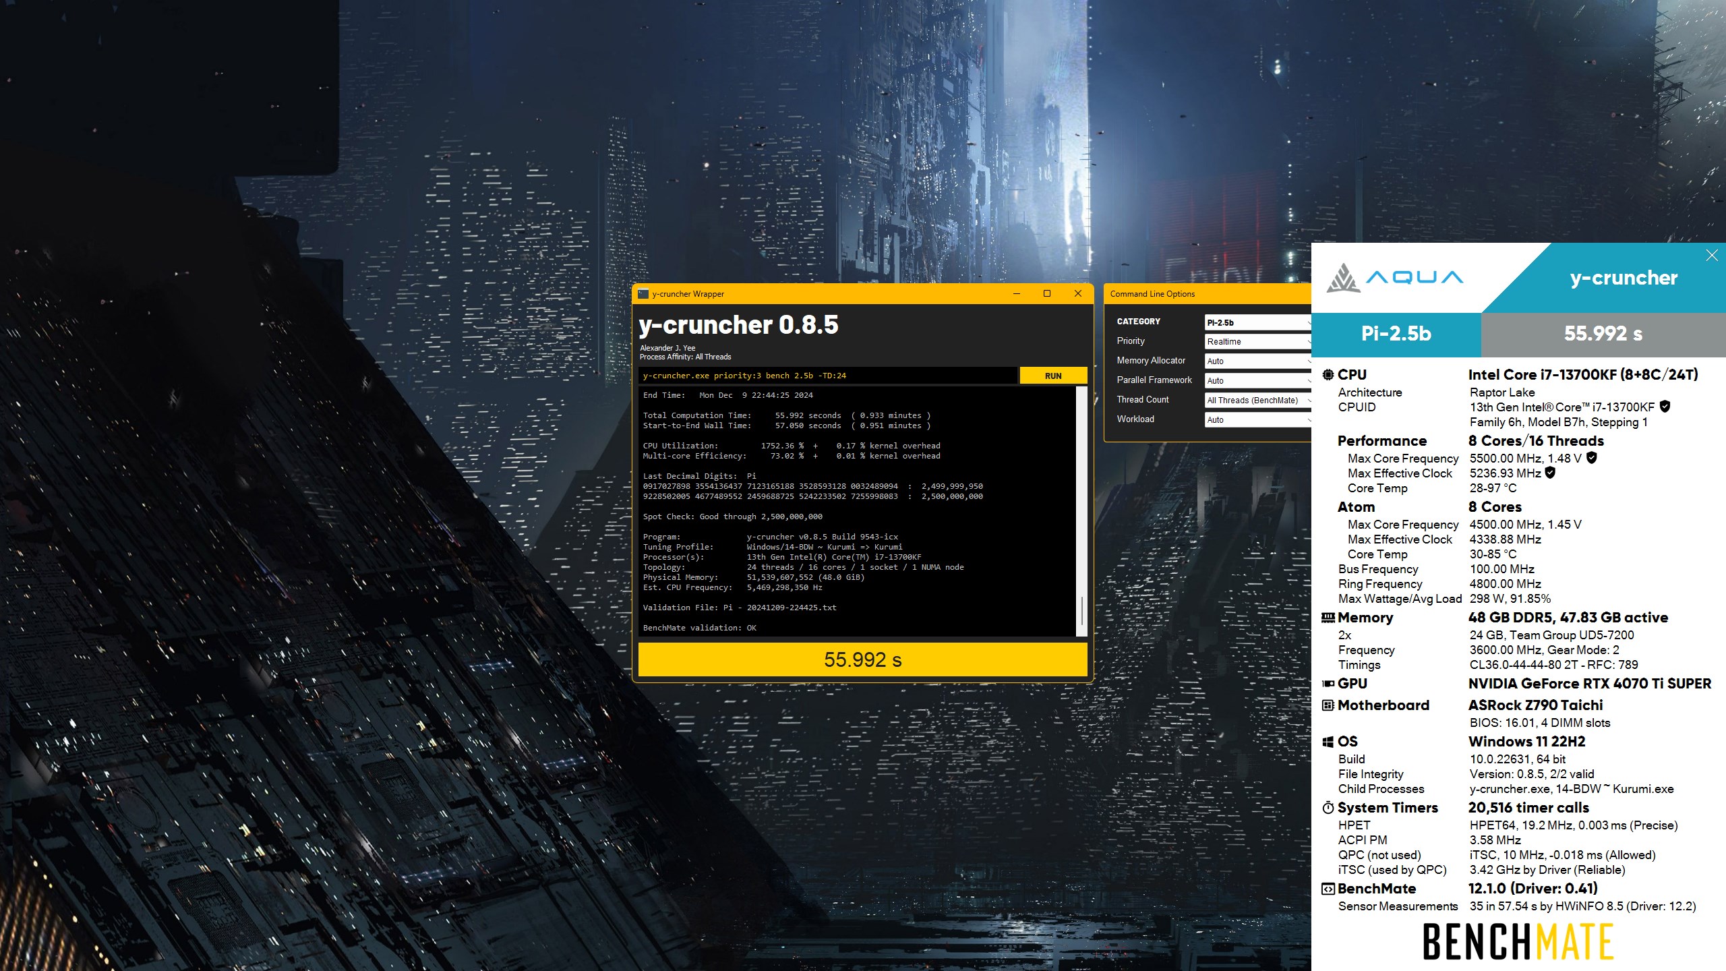Click the Motherboard icon

[x=1328, y=705]
